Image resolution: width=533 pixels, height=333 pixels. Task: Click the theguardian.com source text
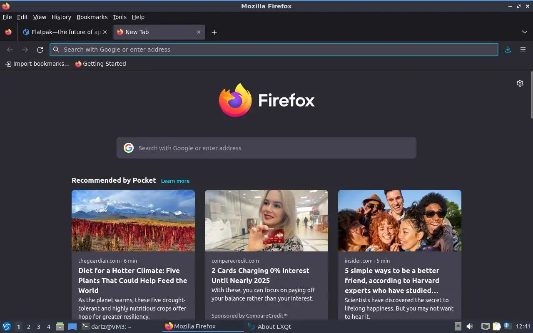click(x=99, y=261)
